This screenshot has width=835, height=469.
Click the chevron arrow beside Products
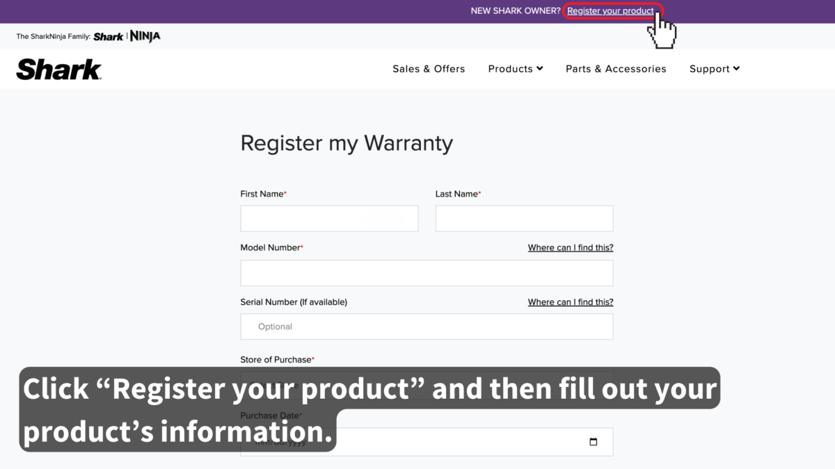click(x=540, y=68)
